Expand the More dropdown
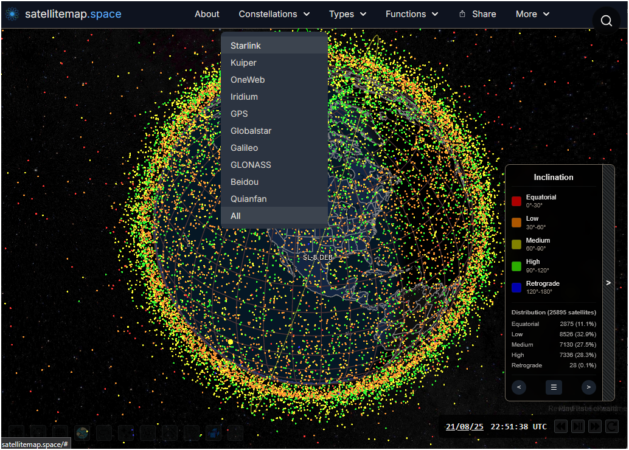Viewport: 629px width, 450px height. point(532,14)
